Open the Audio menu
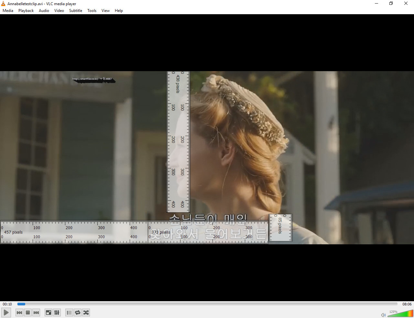The width and height of the screenshot is (414, 318). tap(44, 11)
